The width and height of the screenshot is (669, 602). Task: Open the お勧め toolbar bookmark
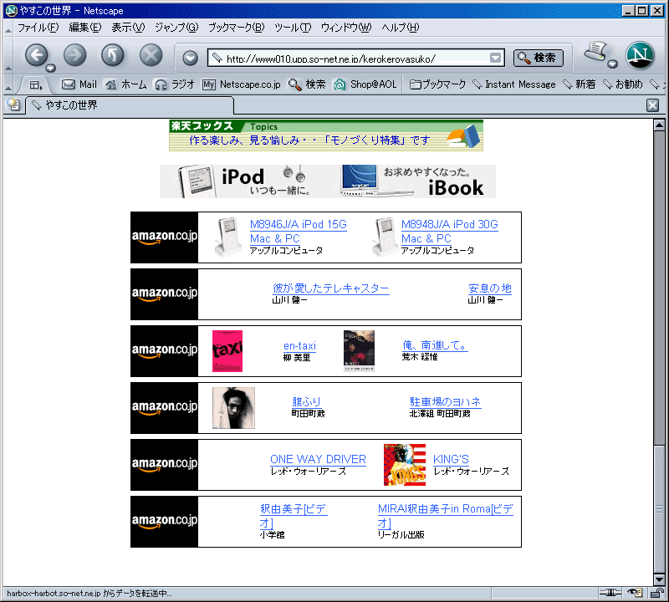[622, 84]
